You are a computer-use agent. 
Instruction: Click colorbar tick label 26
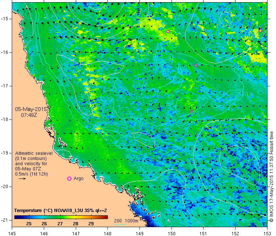coord(45,224)
